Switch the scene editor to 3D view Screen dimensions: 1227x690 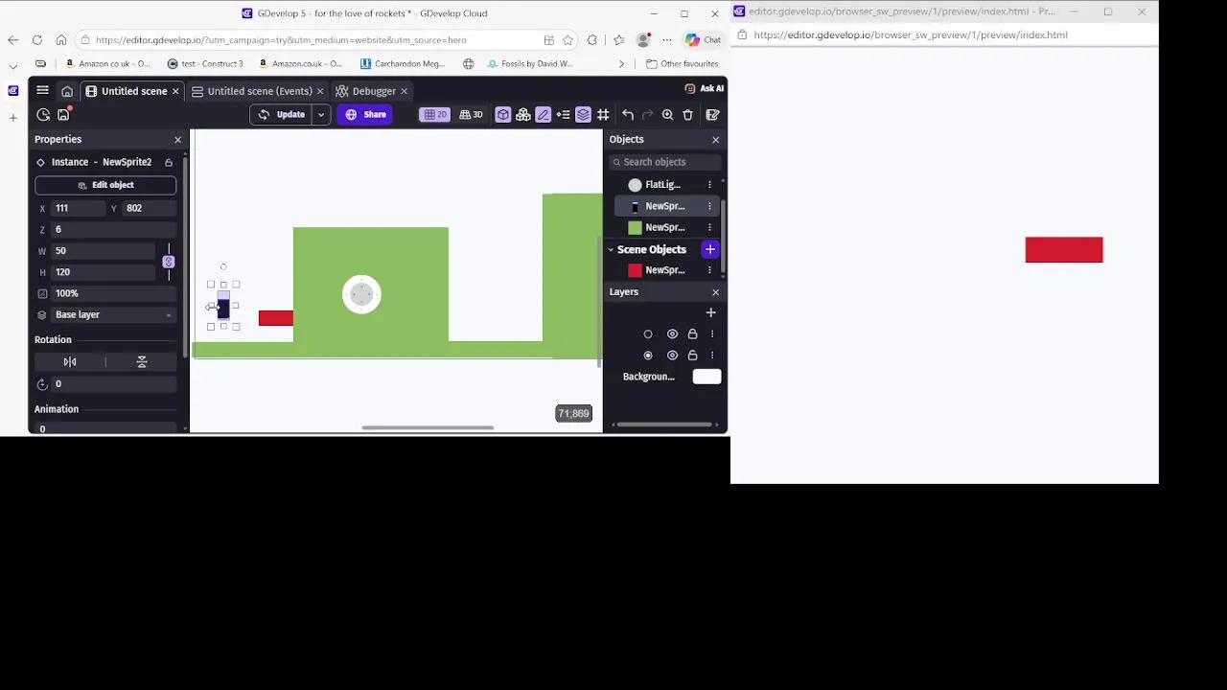point(471,115)
